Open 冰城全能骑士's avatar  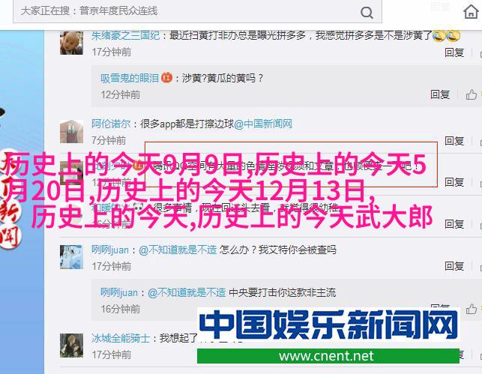[71, 346]
